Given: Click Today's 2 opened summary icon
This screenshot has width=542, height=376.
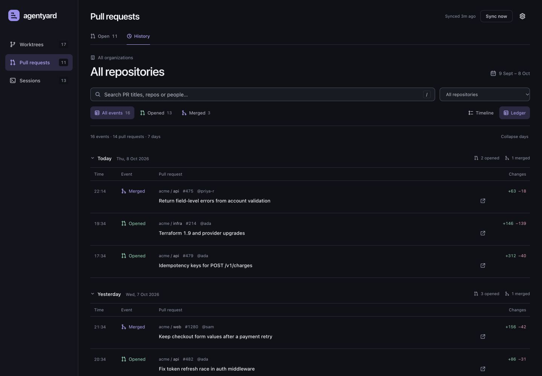Looking at the screenshot, I should click(476, 158).
